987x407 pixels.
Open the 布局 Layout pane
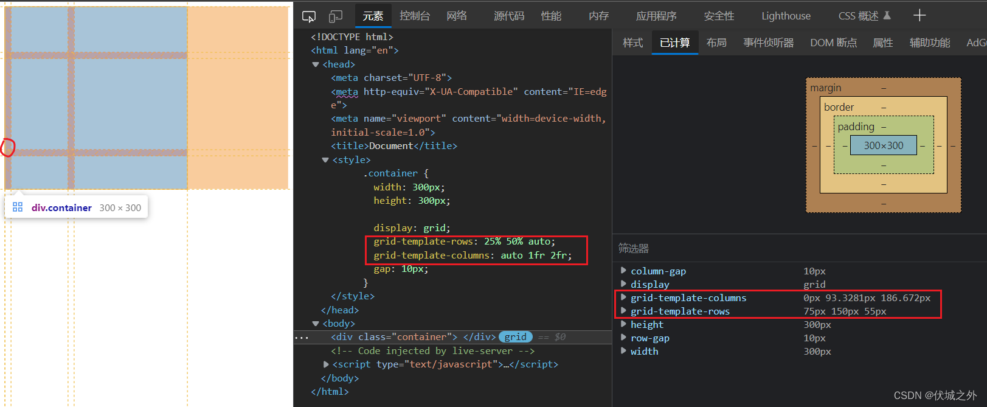tap(716, 43)
